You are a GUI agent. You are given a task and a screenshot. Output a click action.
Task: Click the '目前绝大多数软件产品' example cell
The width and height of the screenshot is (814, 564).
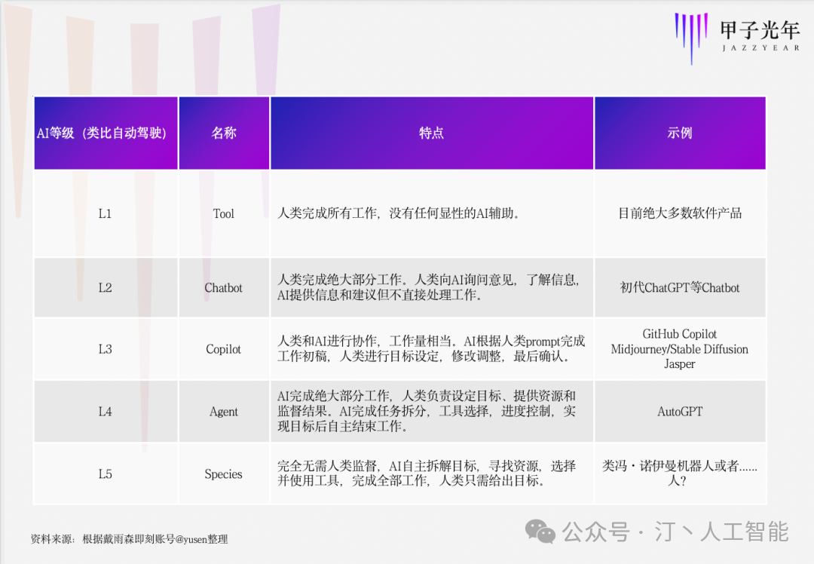(x=679, y=213)
